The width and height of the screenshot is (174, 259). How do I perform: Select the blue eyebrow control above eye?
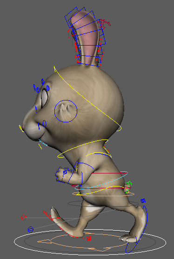[42, 81]
